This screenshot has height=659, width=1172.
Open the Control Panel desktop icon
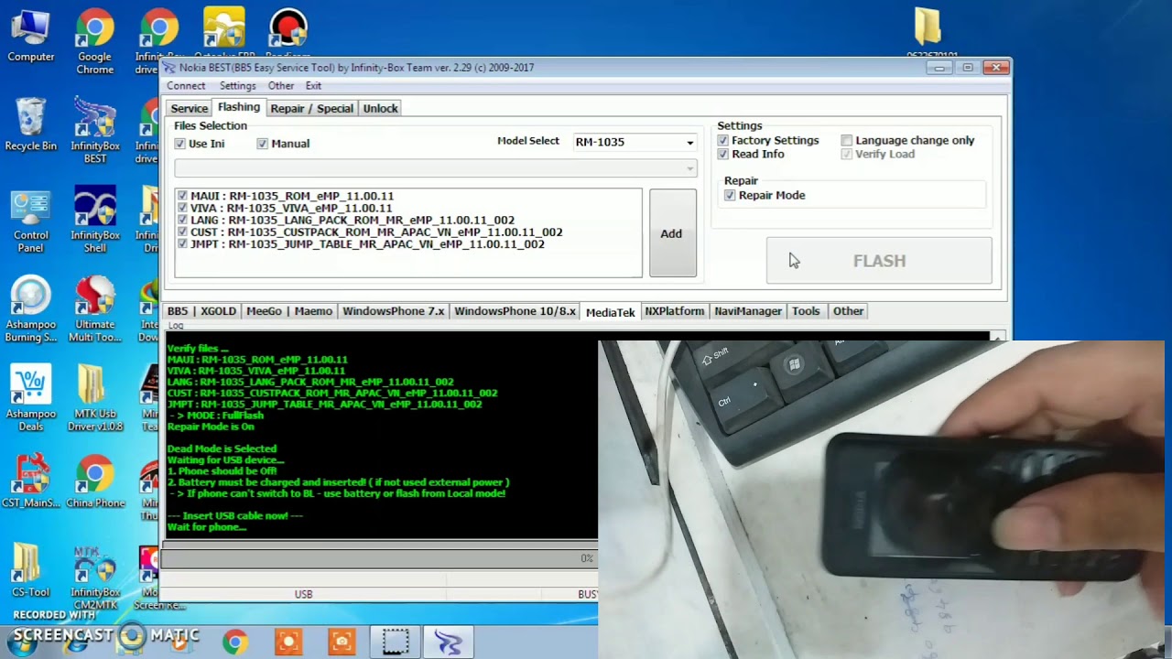coord(30,221)
